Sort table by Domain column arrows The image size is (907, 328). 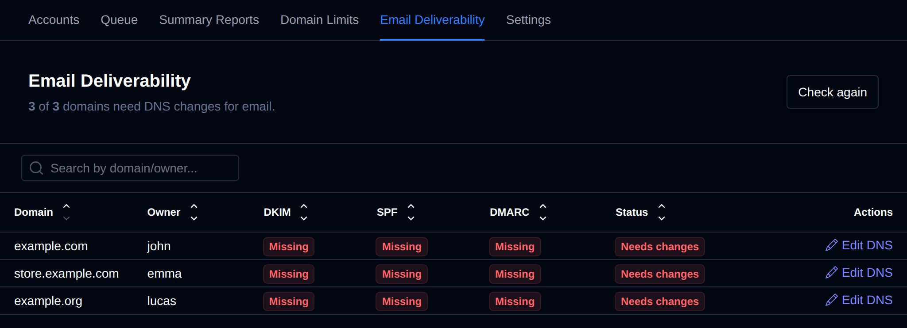66,212
